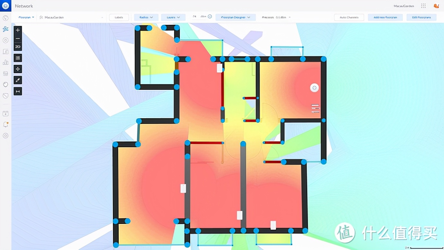Image resolution: width=444 pixels, height=250 pixels.
Task: Open the Floorplan dropdown at toolbar left
Action: [x=26, y=17]
